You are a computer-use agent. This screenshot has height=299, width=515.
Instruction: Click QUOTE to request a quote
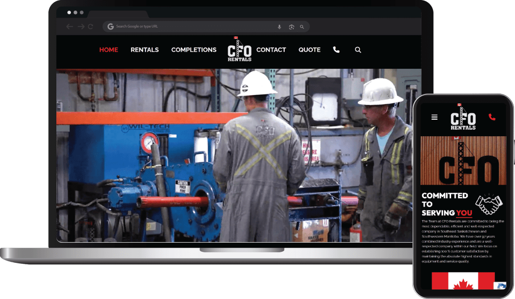click(x=309, y=50)
